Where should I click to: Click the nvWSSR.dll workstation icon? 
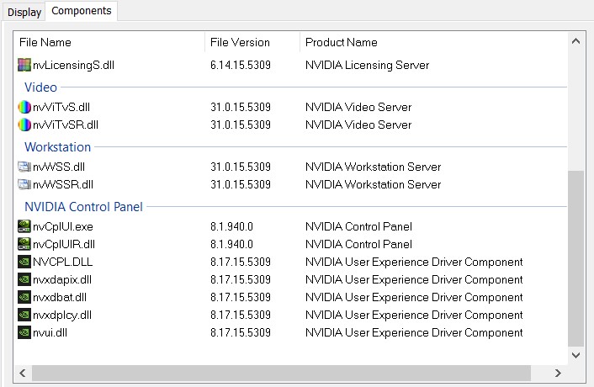[x=24, y=185]
